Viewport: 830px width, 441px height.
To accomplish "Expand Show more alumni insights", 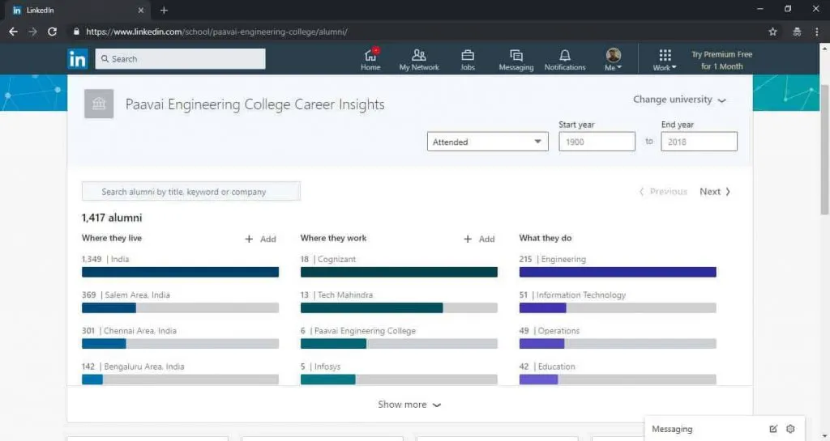I will click(x=409, y=405).
